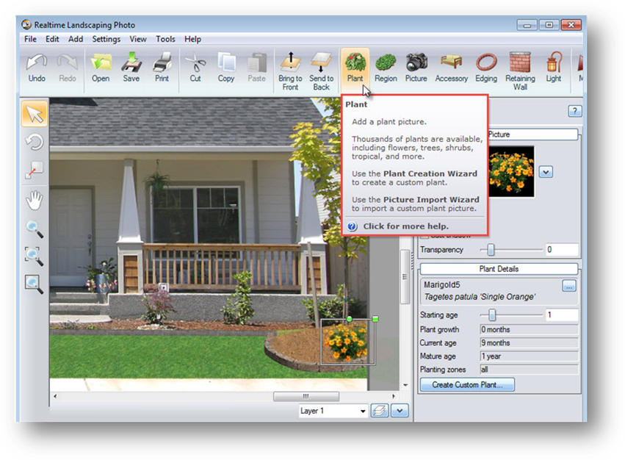Click the zoom to fit tool
The width and height of the screenshot is (625, 460).
click(35, 284)
